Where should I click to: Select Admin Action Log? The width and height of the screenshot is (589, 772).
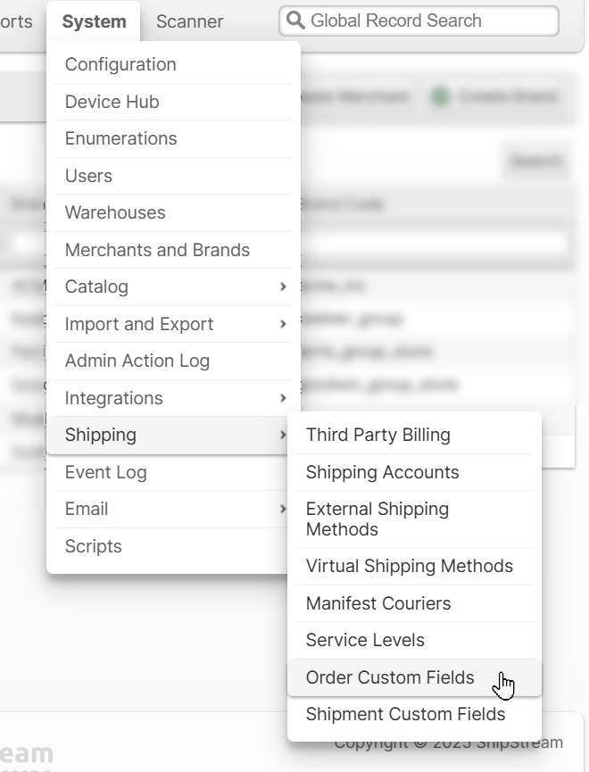[137, 361]
